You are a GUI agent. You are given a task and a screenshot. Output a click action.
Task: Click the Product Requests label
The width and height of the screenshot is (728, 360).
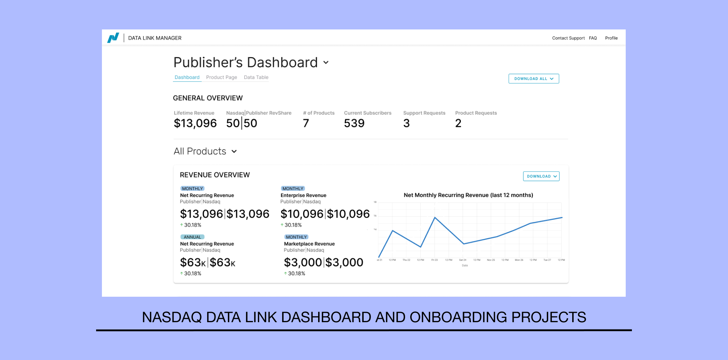coord(476,113)
